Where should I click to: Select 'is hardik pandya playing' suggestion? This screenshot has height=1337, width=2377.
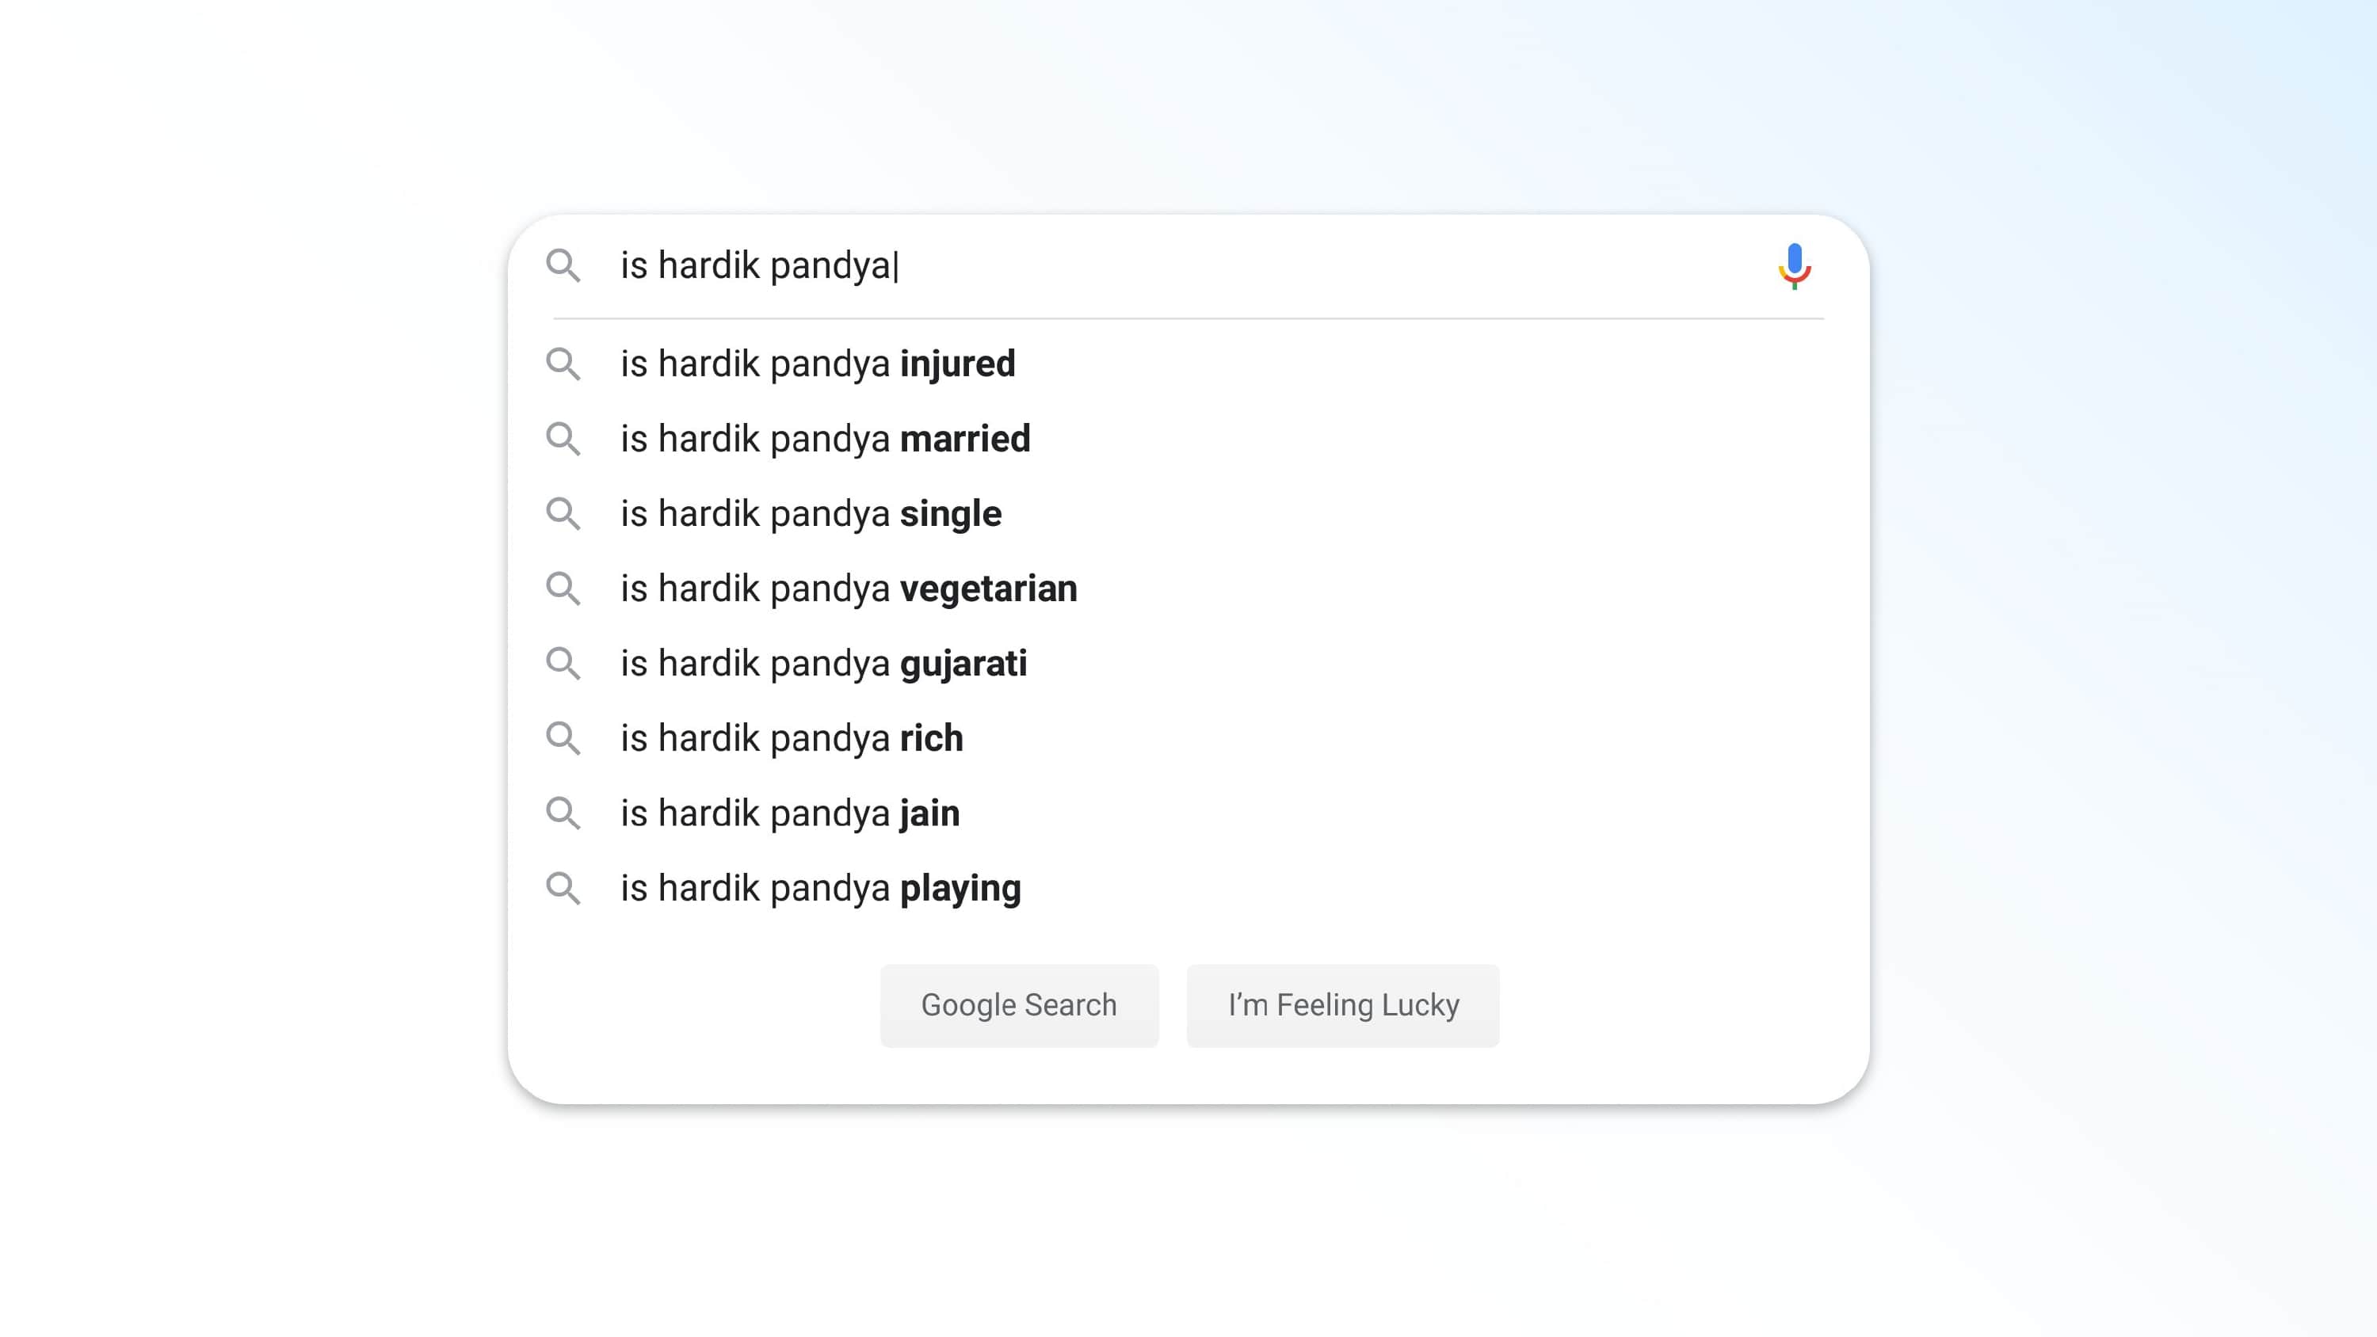pyautogui.click(x=820, y=888)
